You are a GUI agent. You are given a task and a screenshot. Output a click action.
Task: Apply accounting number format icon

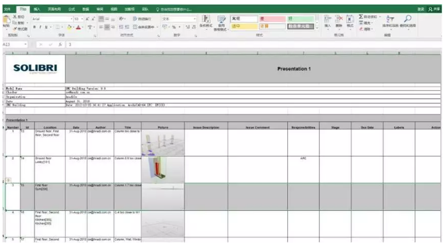(x=164, y=27)
